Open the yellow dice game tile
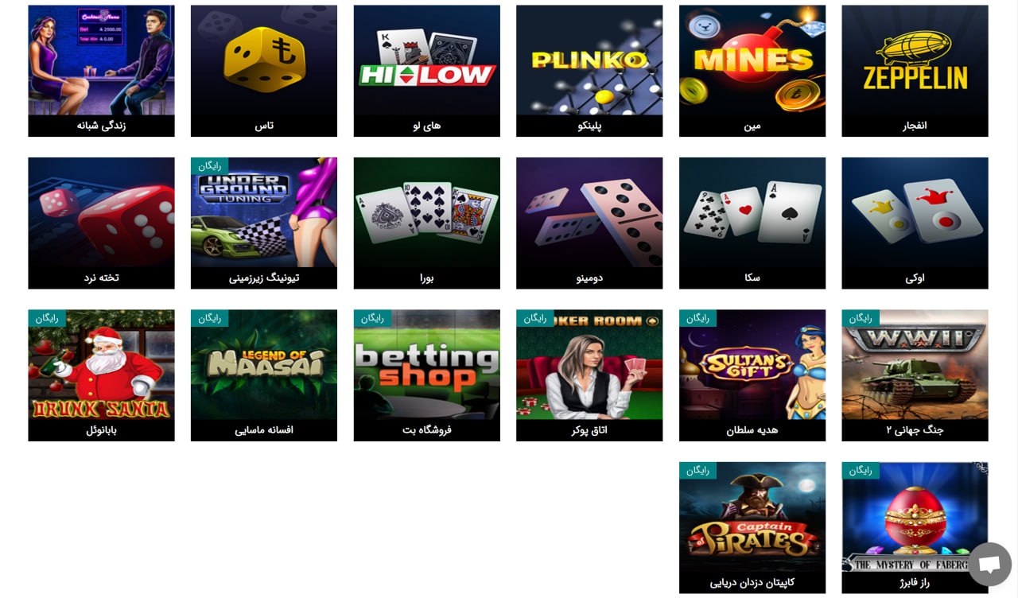Image resolution: width=1018 pixels, height=598 pixels. tap(264, 71)
